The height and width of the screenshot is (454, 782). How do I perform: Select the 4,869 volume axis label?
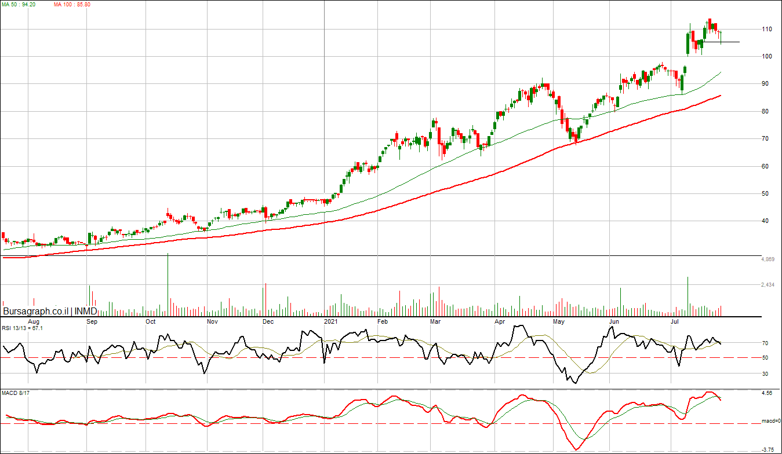click(769, 259)
